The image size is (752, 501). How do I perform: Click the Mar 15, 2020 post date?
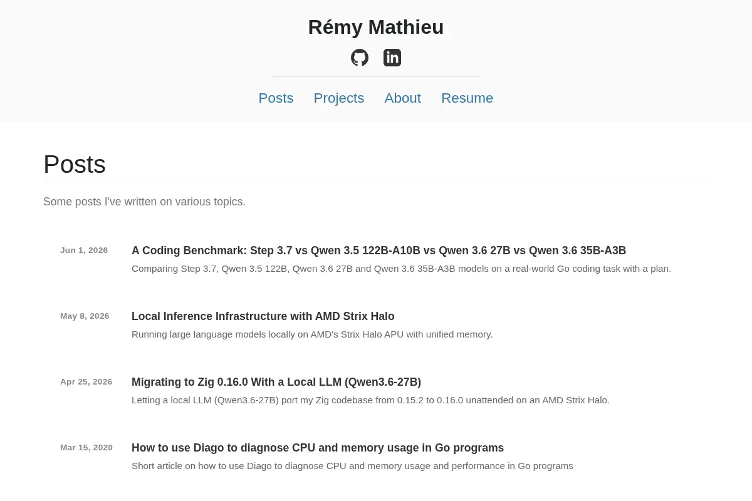(86, 448)
